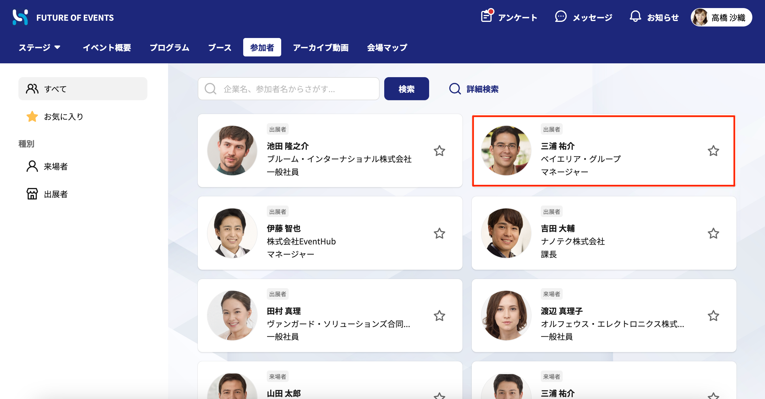Go to イベント概要 tab
The height and width of the screenshot is (399, 765).
point(107,47)
